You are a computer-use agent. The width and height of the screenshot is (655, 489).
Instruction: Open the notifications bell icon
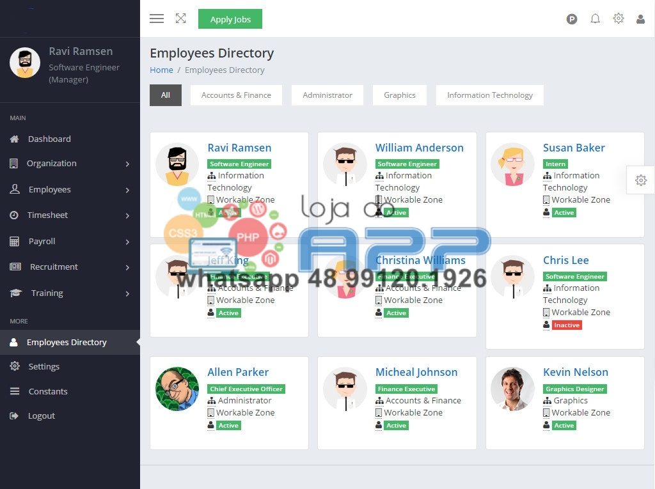pos(595,19)
